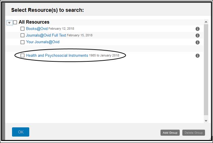Enable Your Journals@Ovid checkbox

tap(23, 42)
